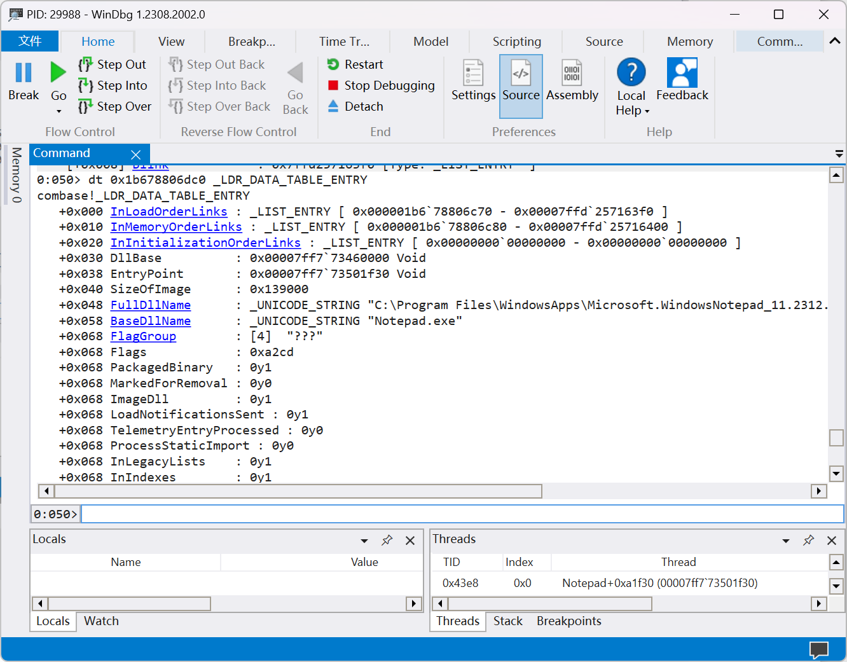
Task: Follow the InLoadOrderLinks link
Action: pos(169,211)
